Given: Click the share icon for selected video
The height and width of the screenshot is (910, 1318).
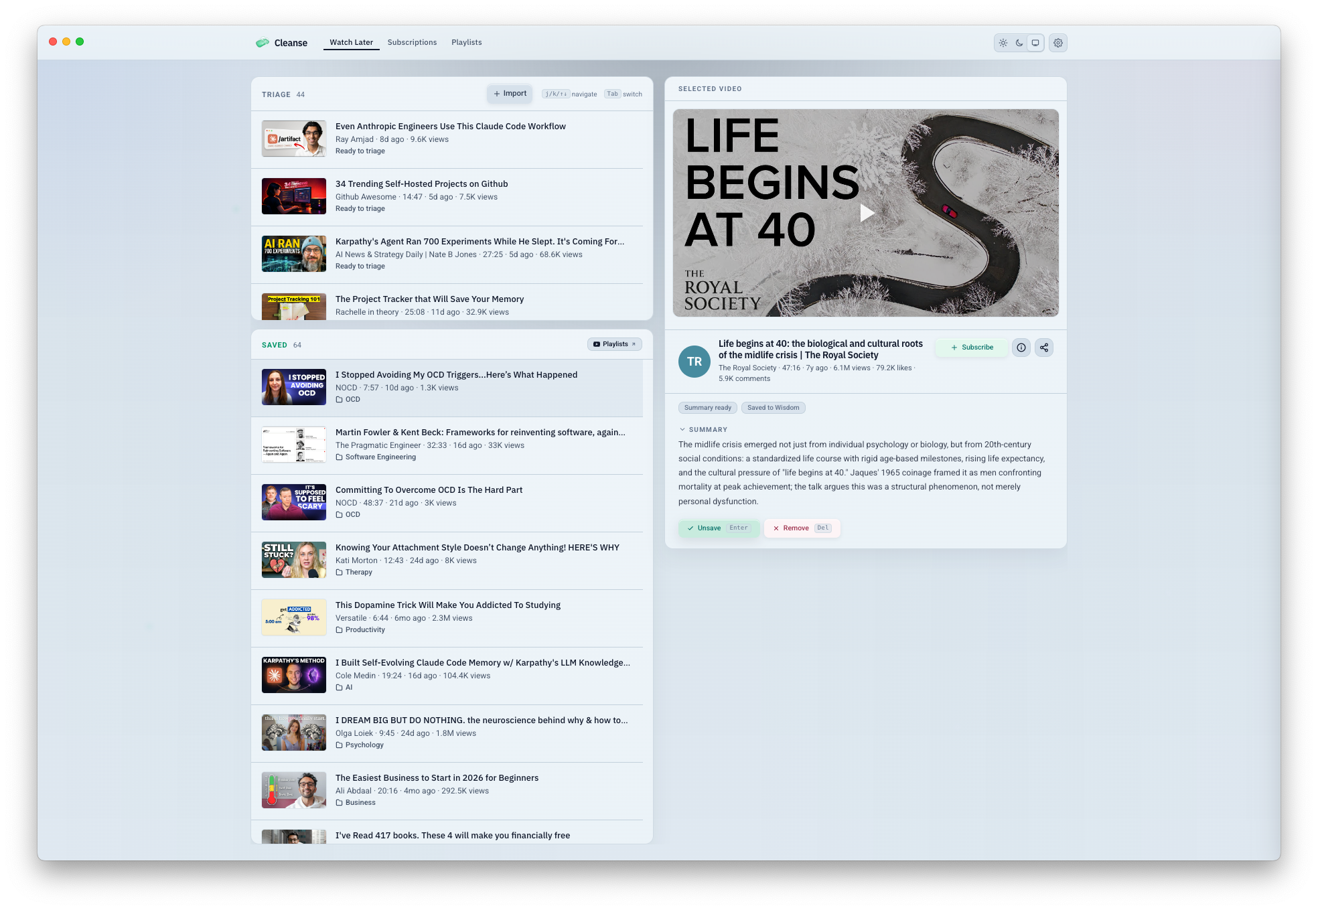Looking at the screenshot, I should [x=1043, y=348].
